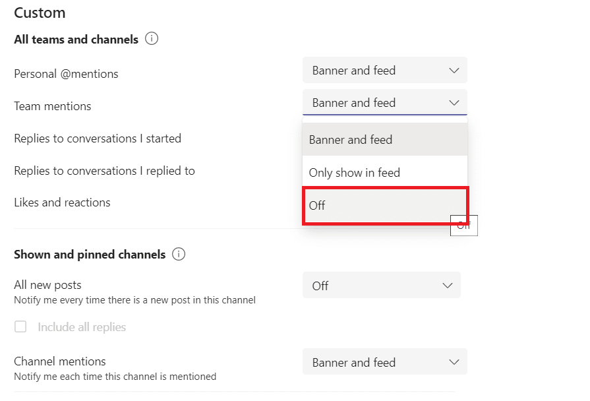Click info icon beside All teams and channels
Screen dimensions: 590x401
tap(152, 39)
